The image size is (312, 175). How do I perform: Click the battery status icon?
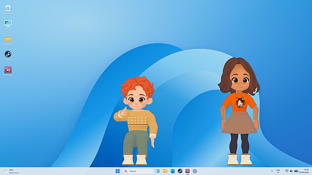[x=296, y=171]
